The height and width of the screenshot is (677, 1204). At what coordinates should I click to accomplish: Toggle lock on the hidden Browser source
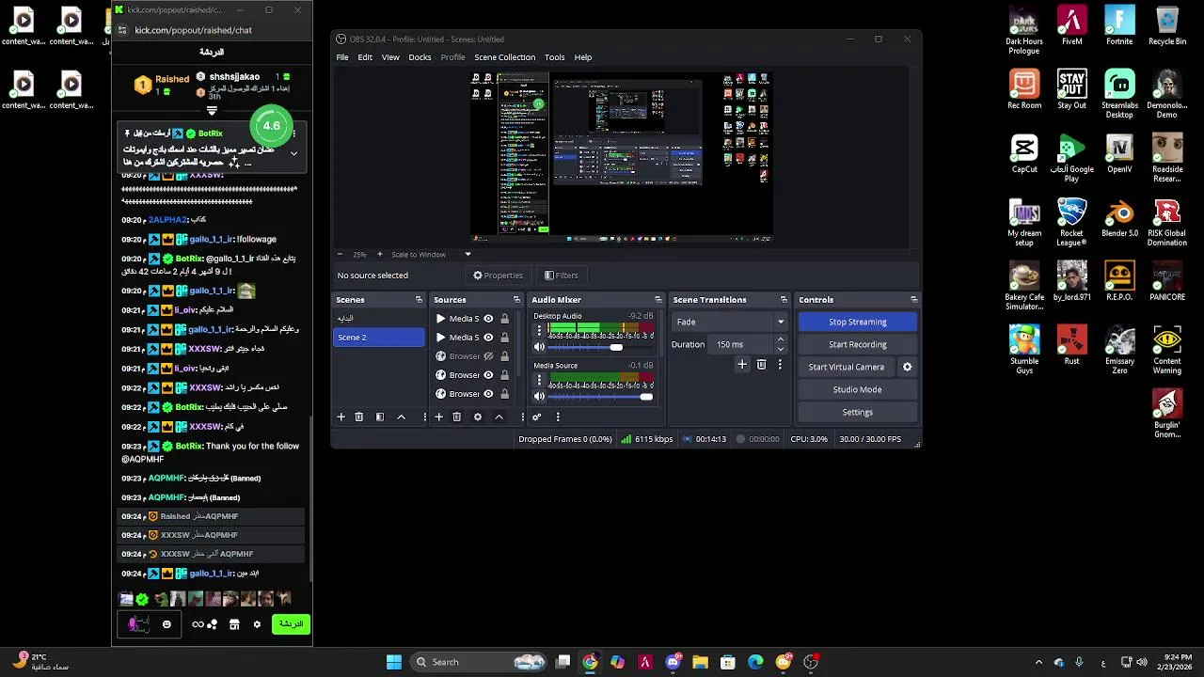pyautogui.click(x=504, y=356)
